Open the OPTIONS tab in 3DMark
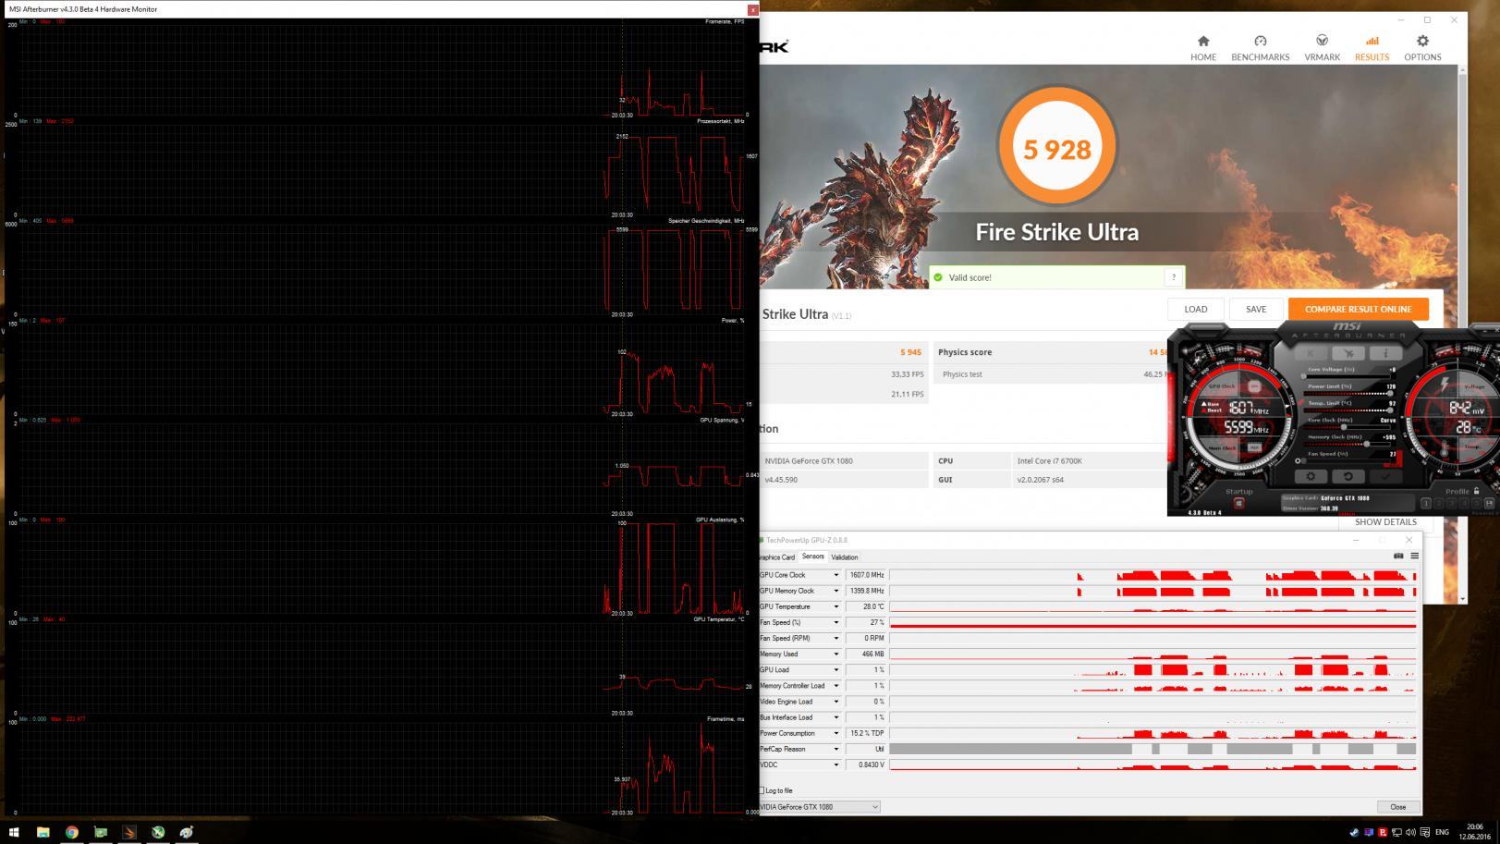 [1422, 48]
